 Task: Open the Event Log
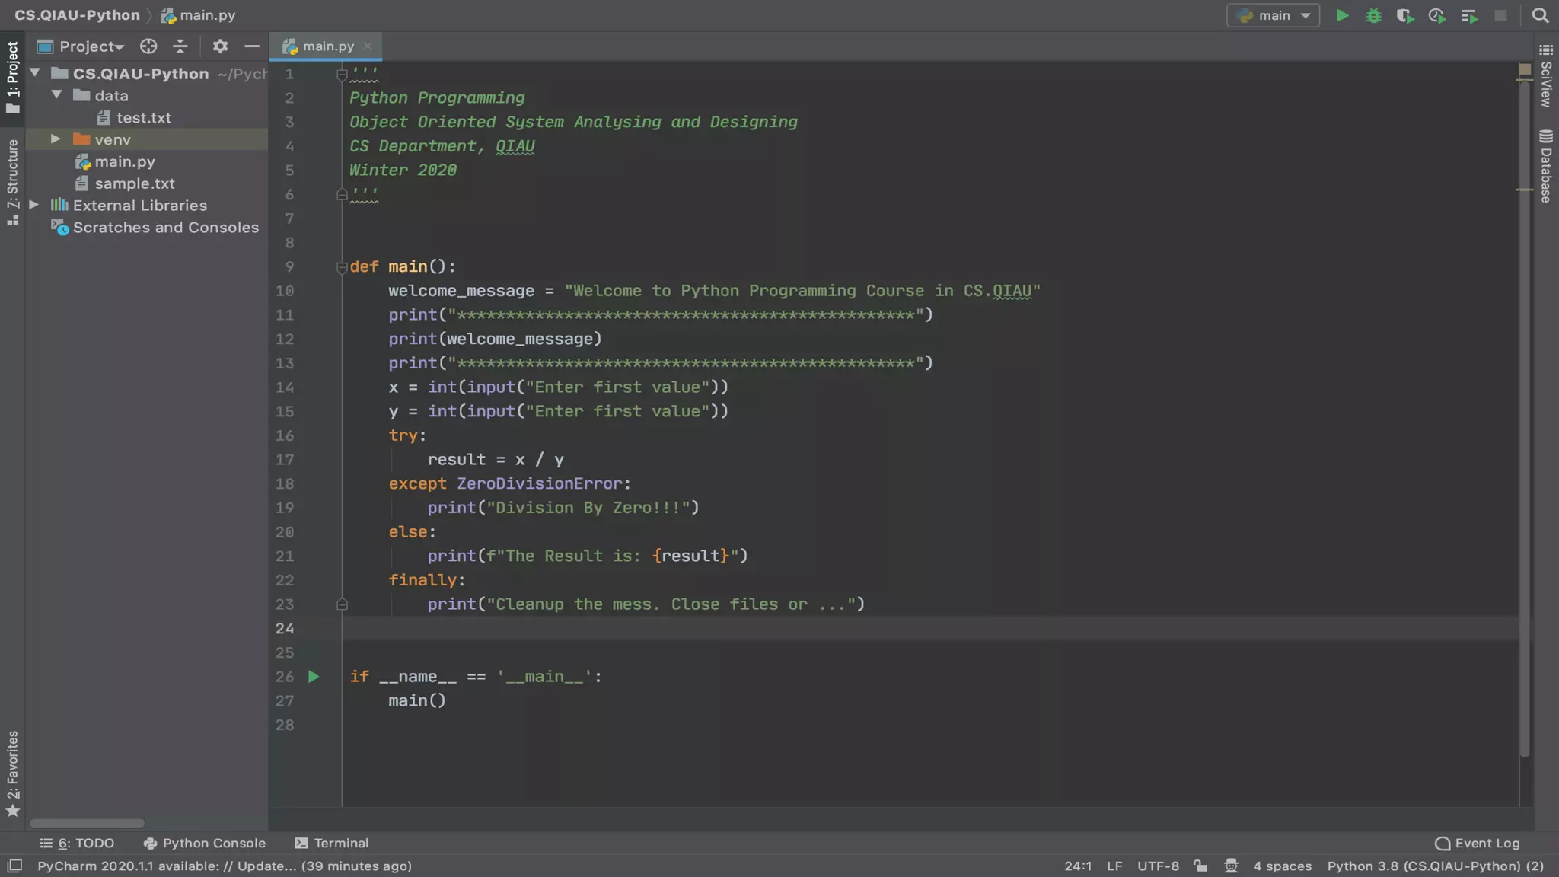[1477, 843]
